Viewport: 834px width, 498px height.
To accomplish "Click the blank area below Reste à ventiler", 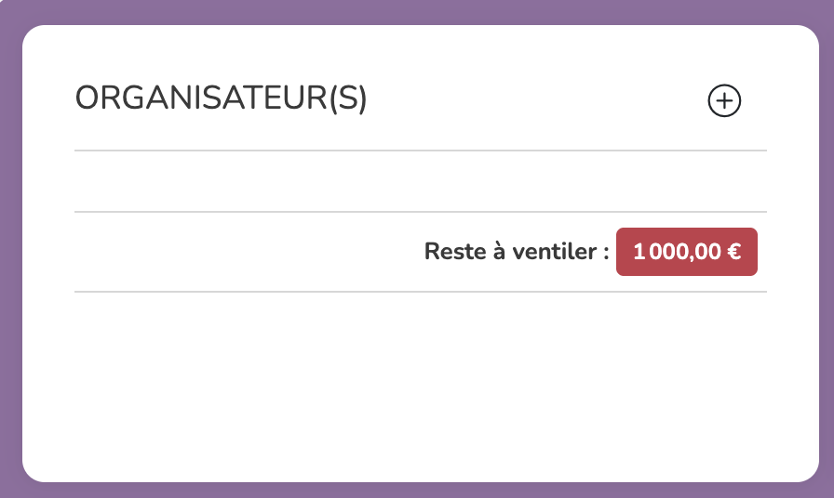I will (x=419, y=381).
